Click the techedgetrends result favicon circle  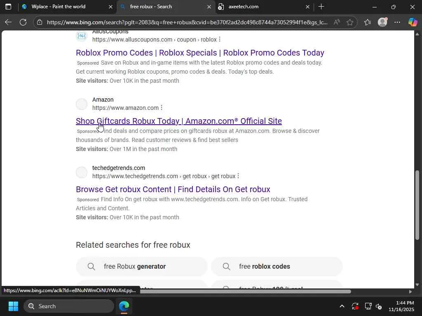point(82,172)
